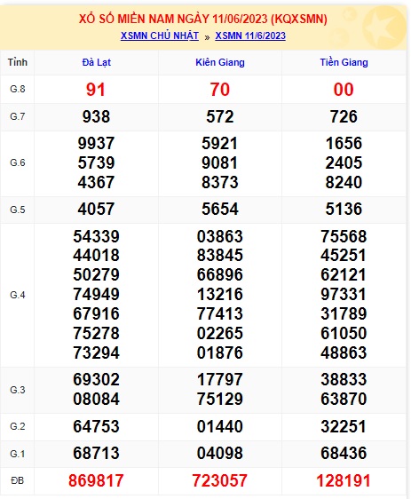Click Kiên Giang G.2 number 01440

point(220,426)
